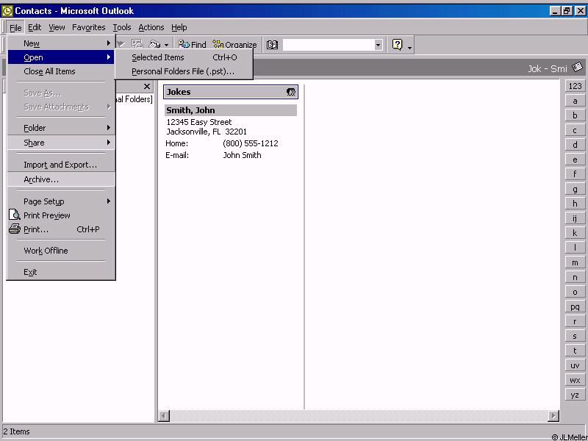Open the Favorites menu
This screenshot has height=441, width=588.
coord(88,27)
